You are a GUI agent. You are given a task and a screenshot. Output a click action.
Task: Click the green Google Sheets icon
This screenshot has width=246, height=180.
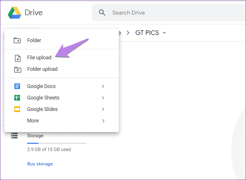click(17, 98)
